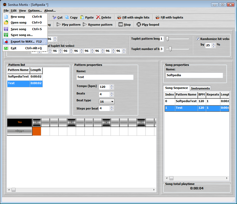237x204 pixels.
Task: Click the Empty instrument track button
Action: (x=20, y=131)
